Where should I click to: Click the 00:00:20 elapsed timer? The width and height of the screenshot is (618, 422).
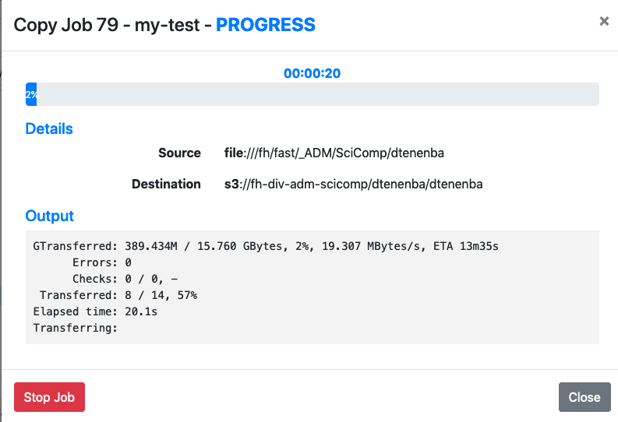click(313, 73)
